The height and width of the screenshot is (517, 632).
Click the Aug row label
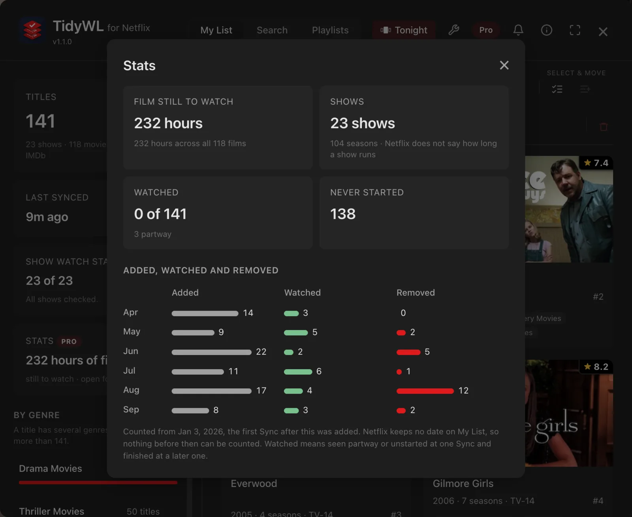(131, 390)
